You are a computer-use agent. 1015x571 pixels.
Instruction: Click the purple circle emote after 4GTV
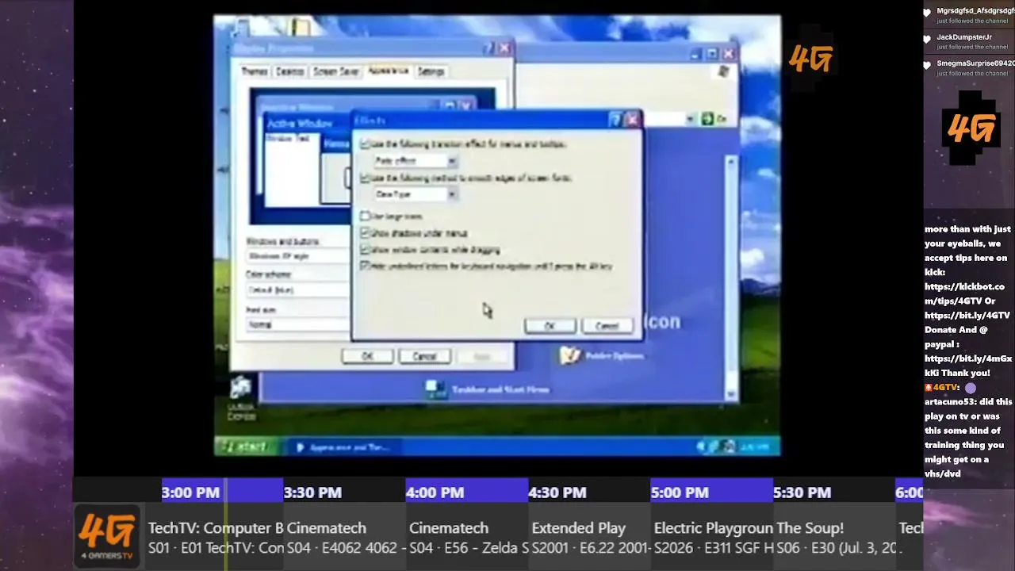[x=971, y=388]
